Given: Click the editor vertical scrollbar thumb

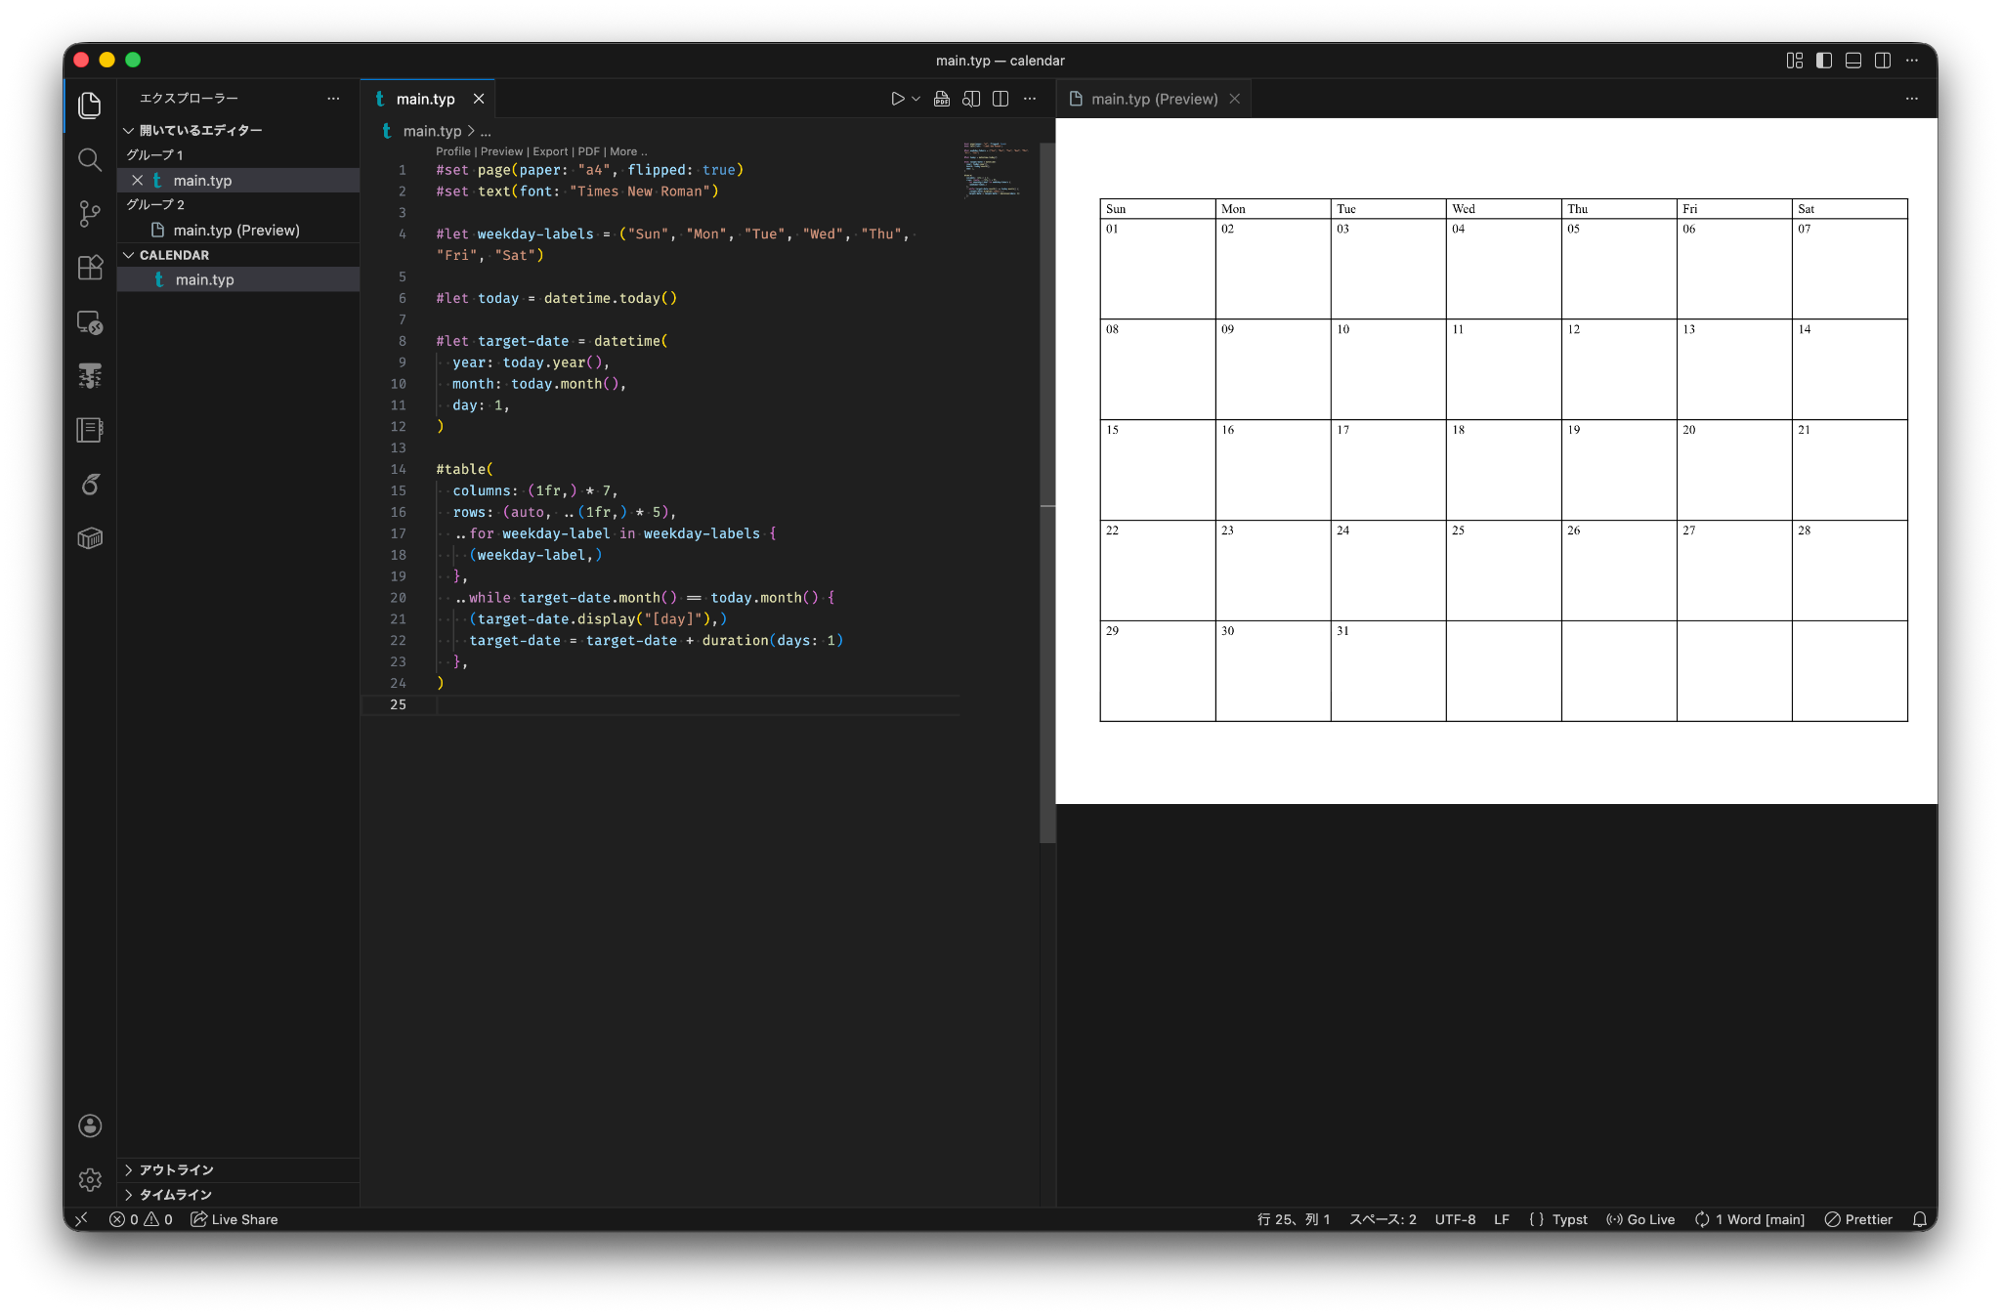Looking at the screenshot, I should (x=1047, y=488).
